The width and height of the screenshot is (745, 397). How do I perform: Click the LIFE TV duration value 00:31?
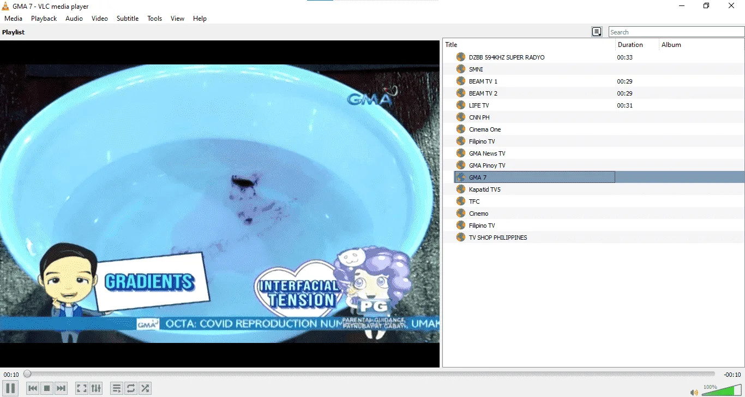tap(624, 105)
